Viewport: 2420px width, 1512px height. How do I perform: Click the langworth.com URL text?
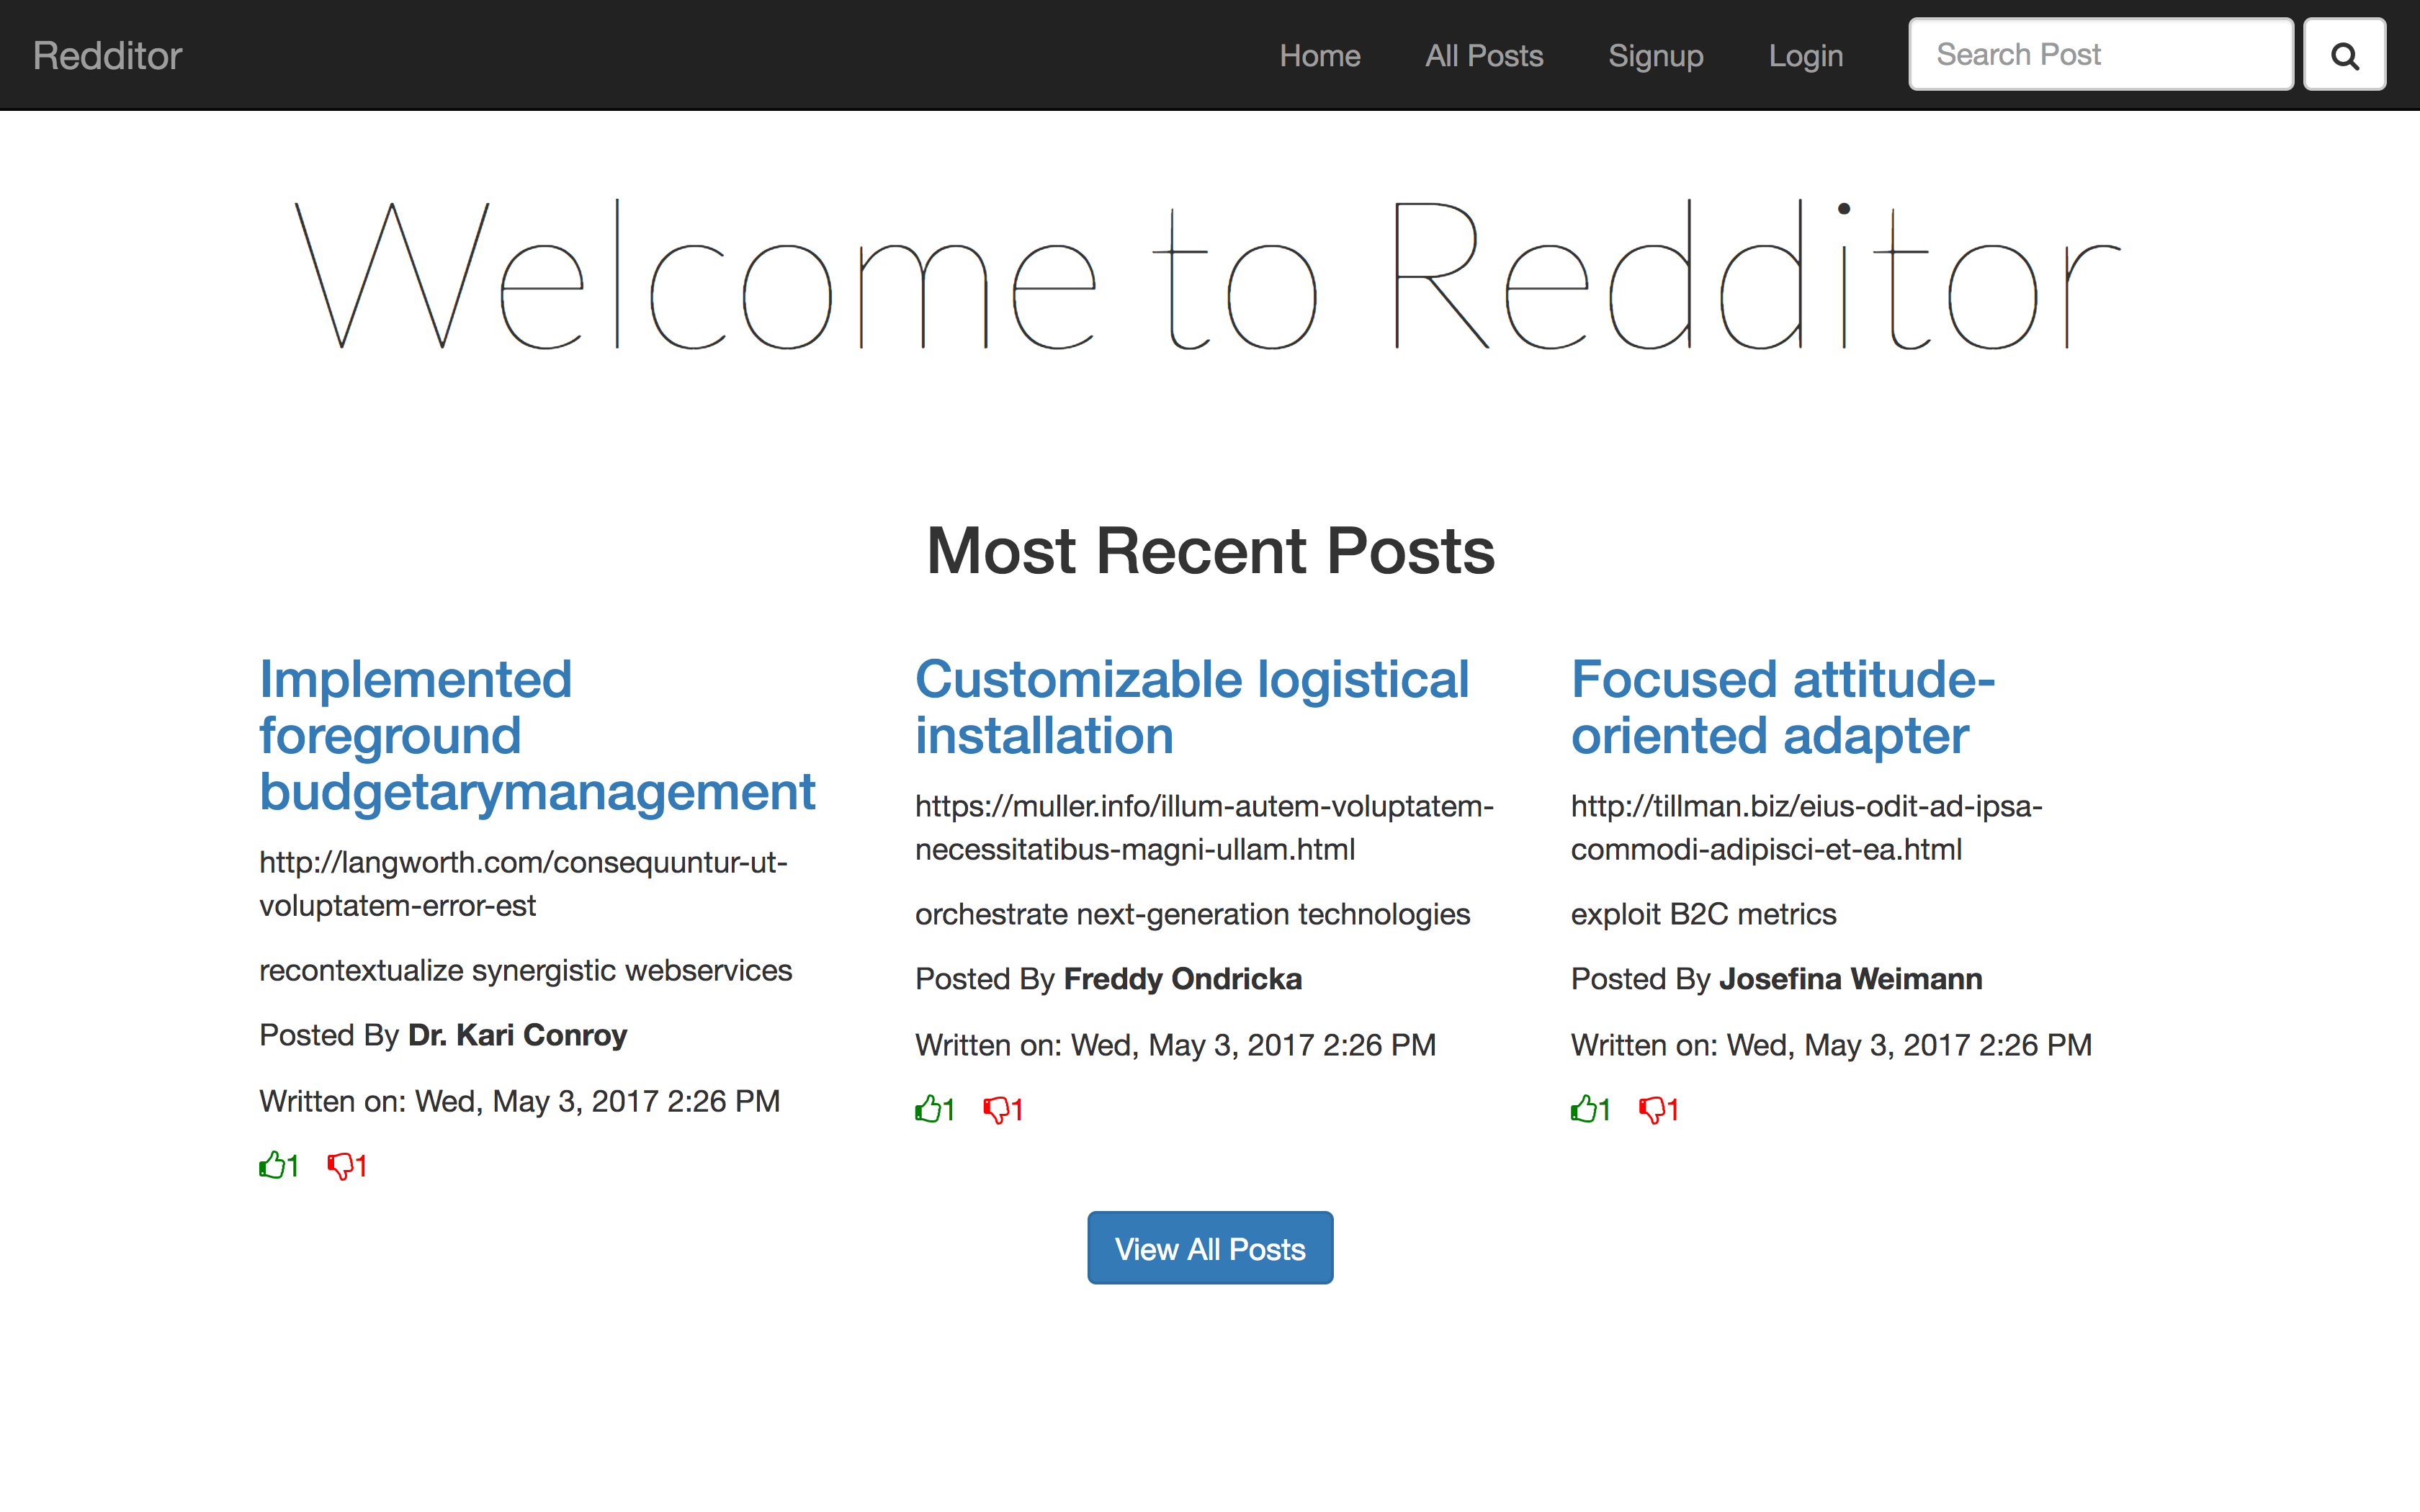tap(523, 883)
